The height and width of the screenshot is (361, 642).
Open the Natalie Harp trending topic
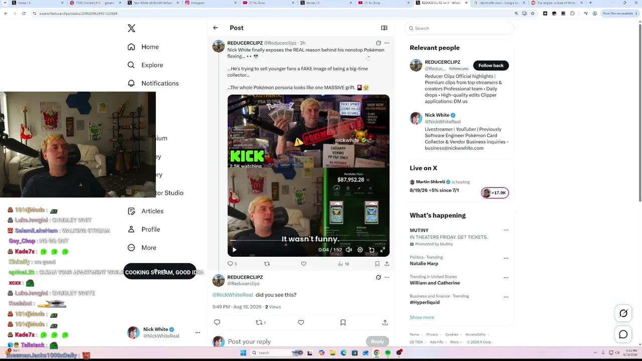[x=424, y=264]
